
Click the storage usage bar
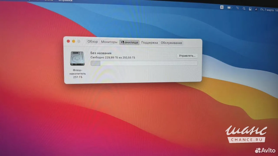tap(144, 63)
